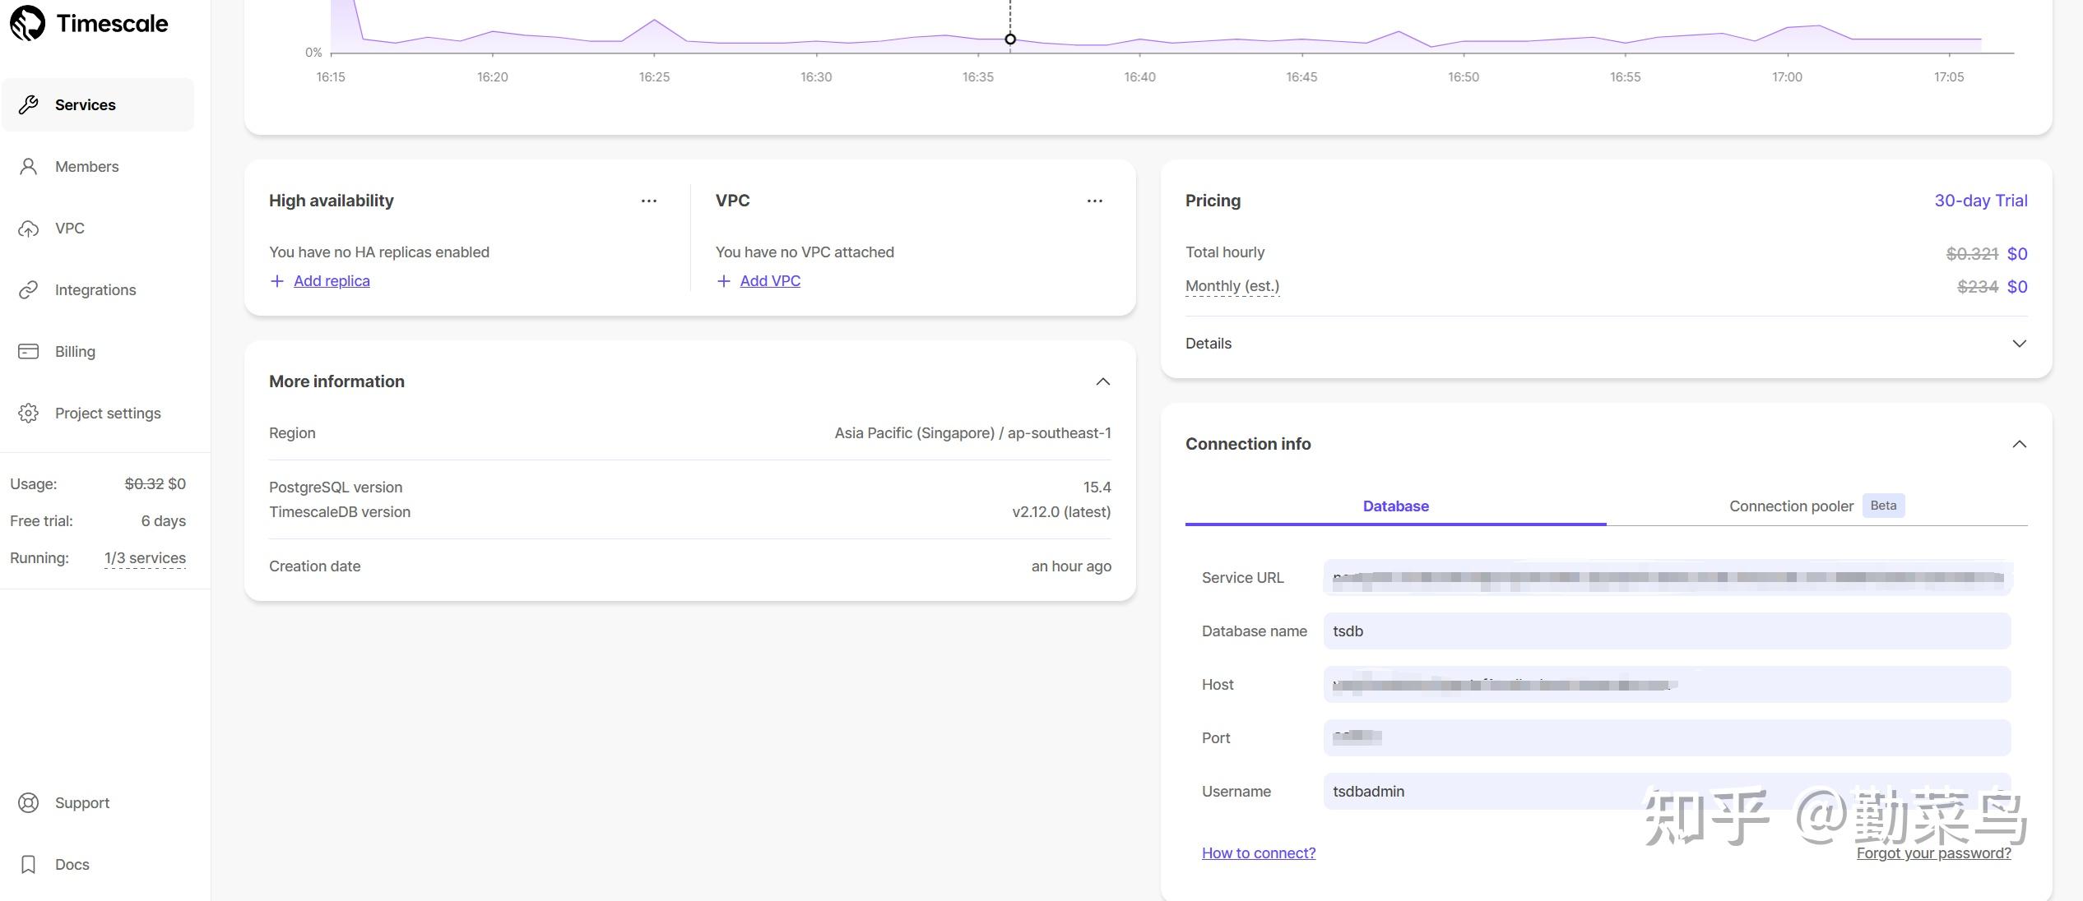Viewport: 2083px width, 901px height.
Task: Select the Database tab
Action: coord(1395,506)
